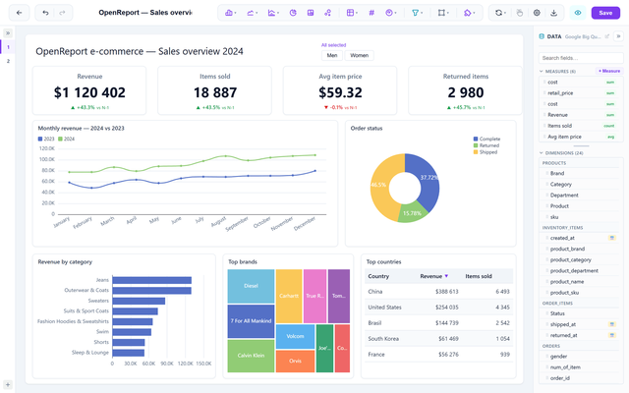The image size is (629, 393).
Task: Grab the drag handle of retail_price
Action: coord(544,93)
